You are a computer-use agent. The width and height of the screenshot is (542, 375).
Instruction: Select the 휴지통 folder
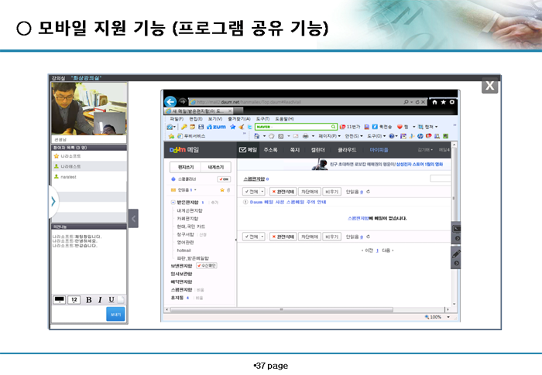click(177, 298)
